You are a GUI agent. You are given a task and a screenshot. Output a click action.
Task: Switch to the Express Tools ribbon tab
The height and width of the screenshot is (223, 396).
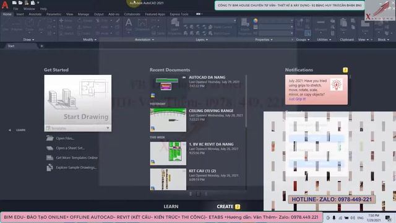179,14
